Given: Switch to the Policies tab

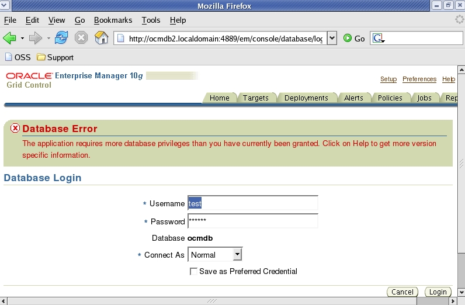Looking at the screenshot, I should (390, 98).
